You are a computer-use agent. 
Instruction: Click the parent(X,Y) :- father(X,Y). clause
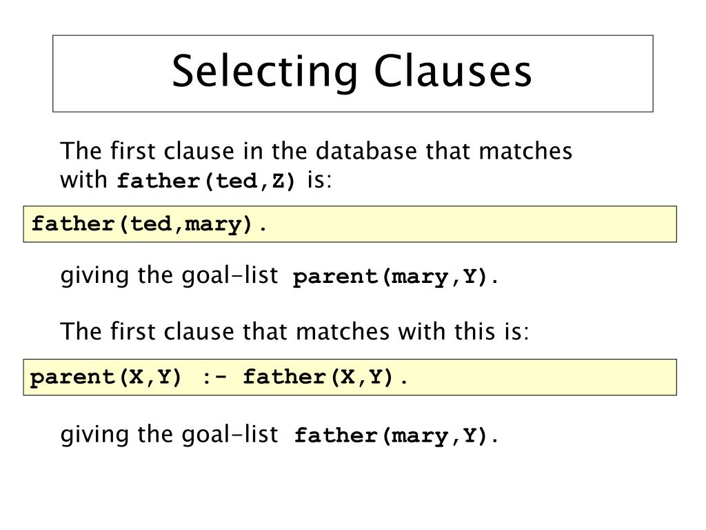(x=219, y=377)
